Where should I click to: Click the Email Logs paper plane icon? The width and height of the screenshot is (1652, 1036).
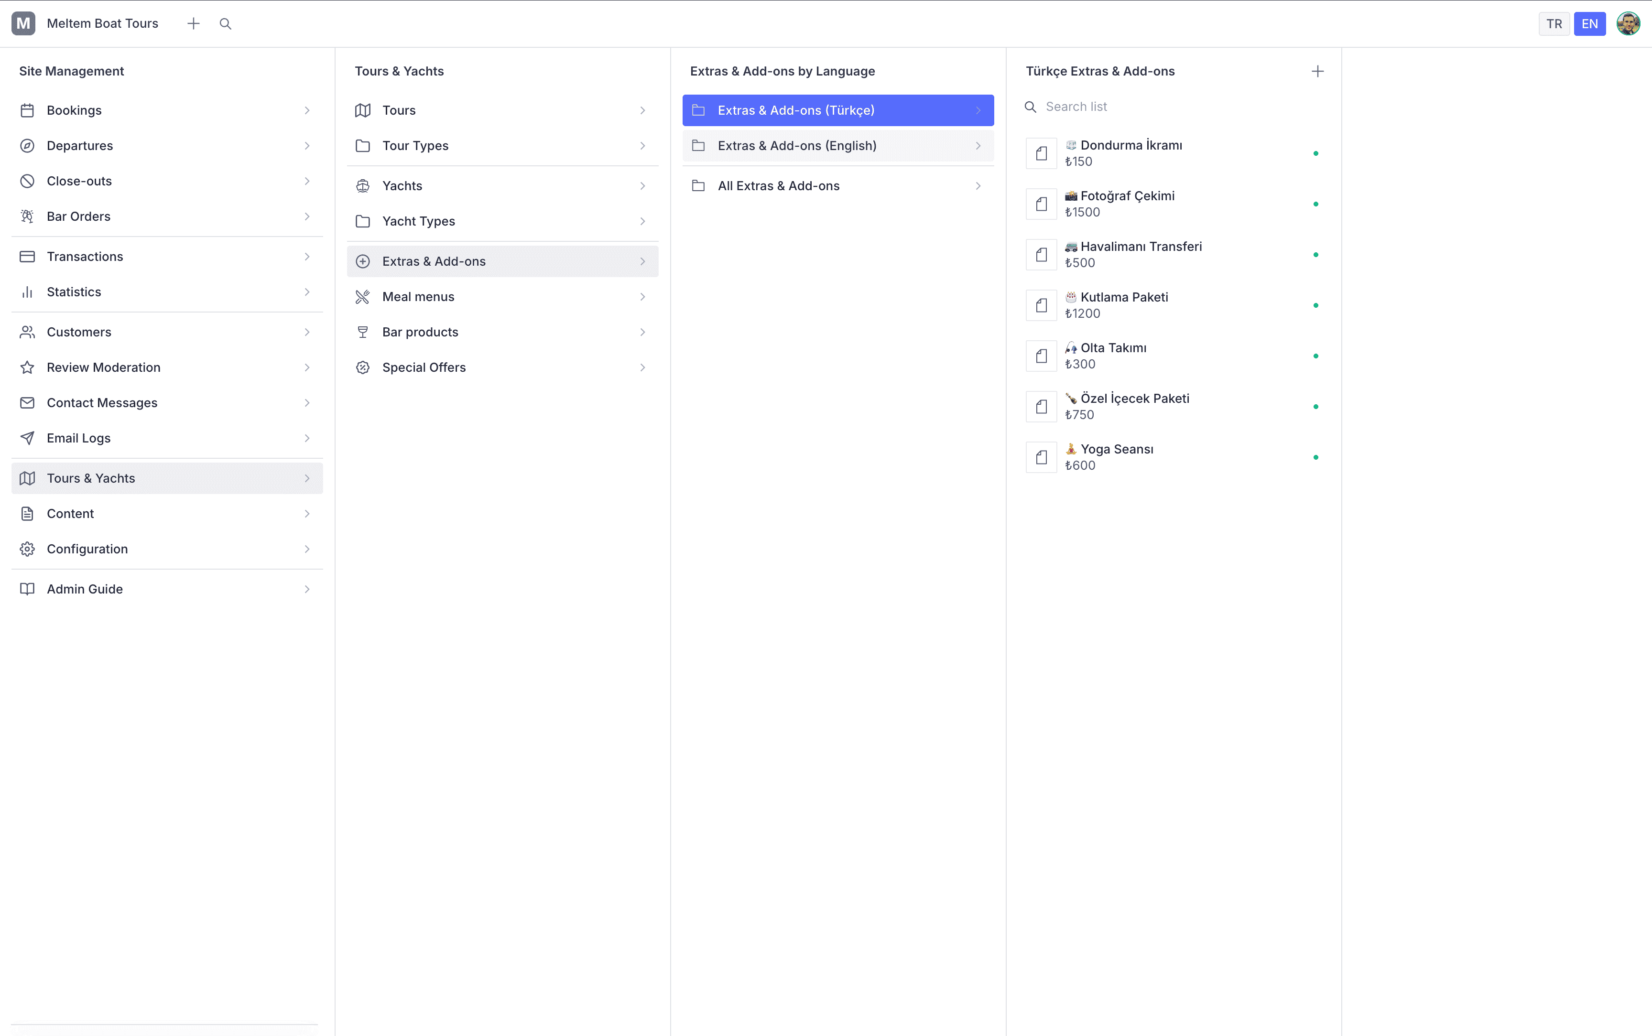point(27,438)
